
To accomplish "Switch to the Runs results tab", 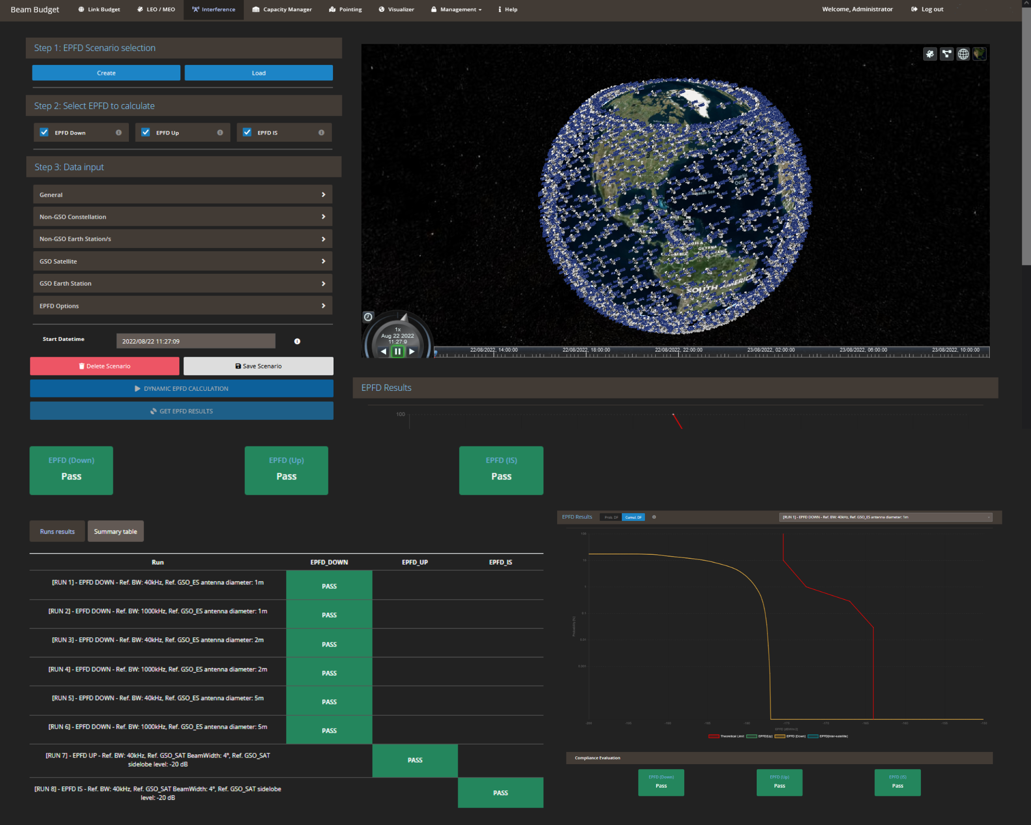I will [x=57, y=532].
